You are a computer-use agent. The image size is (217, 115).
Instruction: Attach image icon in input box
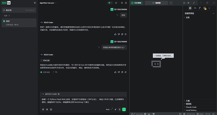coord(51,109)
